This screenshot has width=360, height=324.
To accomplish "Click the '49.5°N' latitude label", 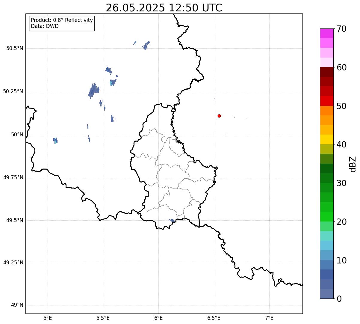I will [14, 220].
